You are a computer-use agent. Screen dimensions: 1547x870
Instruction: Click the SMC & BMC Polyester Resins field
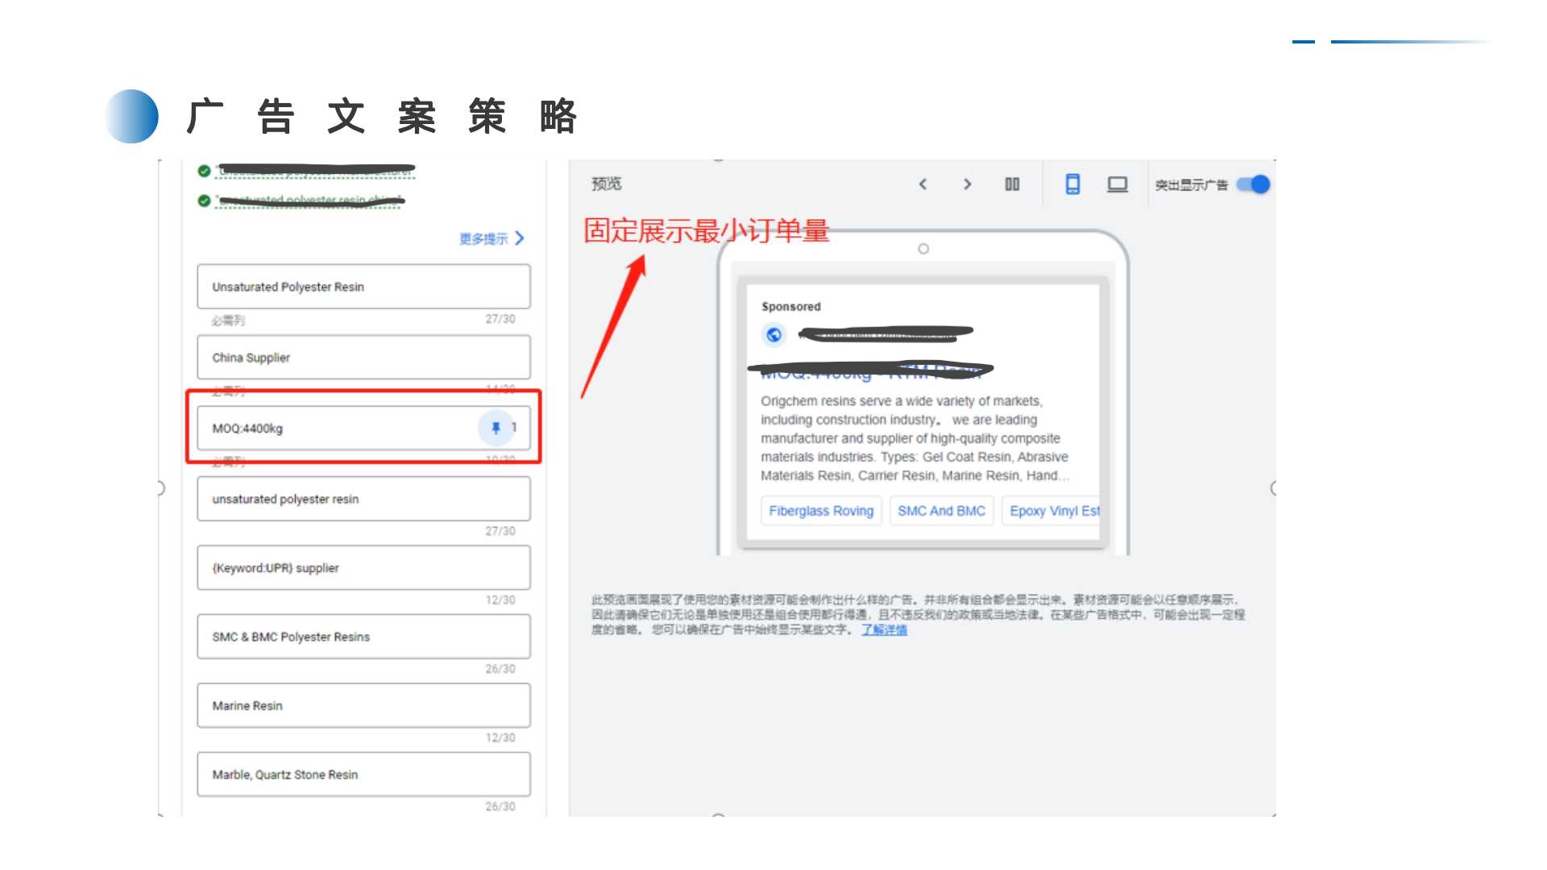363,636
